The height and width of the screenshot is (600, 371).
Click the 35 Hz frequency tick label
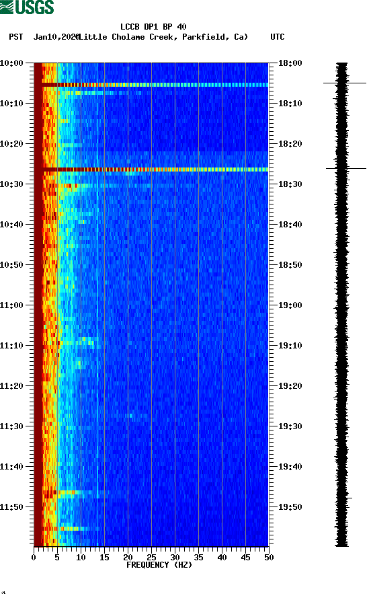click(x=198, y=558)
